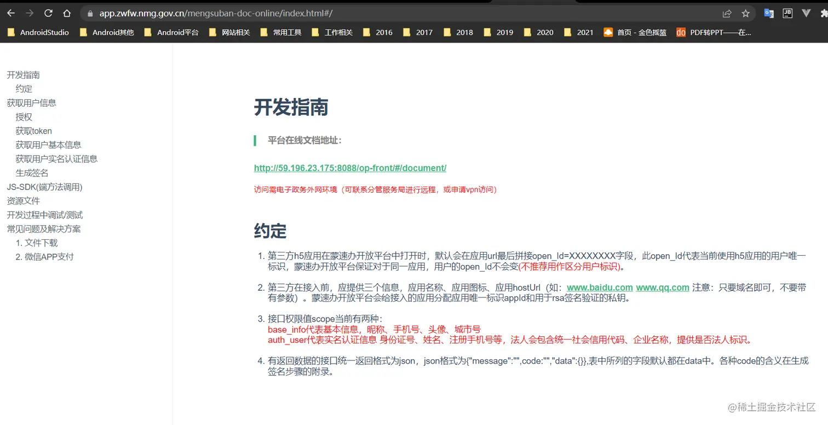Open the 2018 bookmark folder

point(458,32)
